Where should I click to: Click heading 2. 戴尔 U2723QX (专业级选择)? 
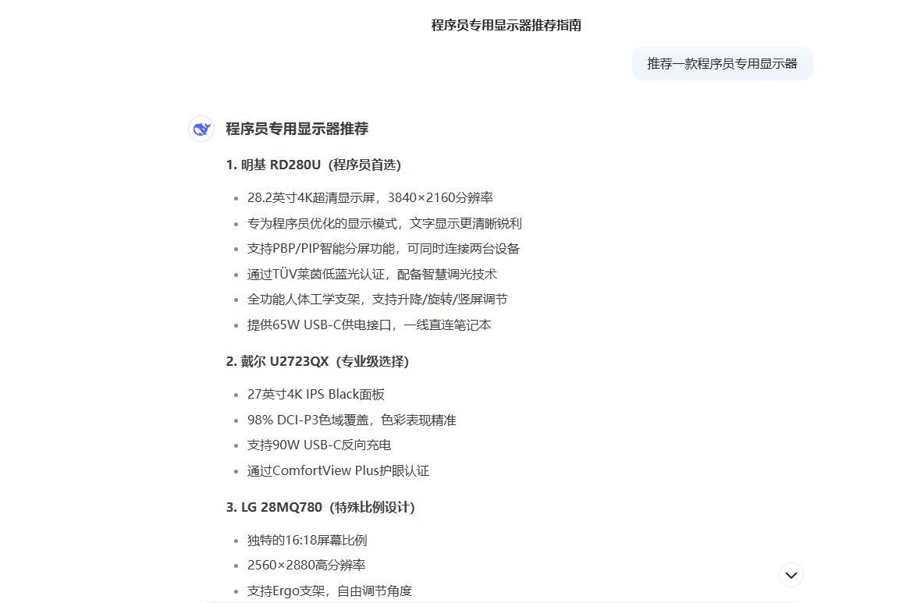[318, 361]
